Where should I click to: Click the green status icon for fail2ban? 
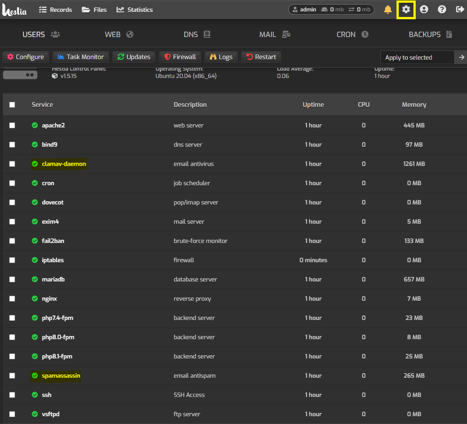tap(35, 241)
